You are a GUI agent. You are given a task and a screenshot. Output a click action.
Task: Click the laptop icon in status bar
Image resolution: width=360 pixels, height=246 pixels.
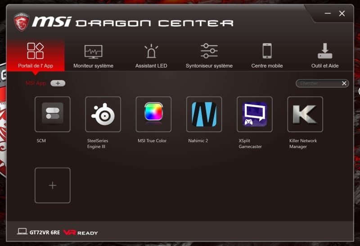click(x=22, y=231)
